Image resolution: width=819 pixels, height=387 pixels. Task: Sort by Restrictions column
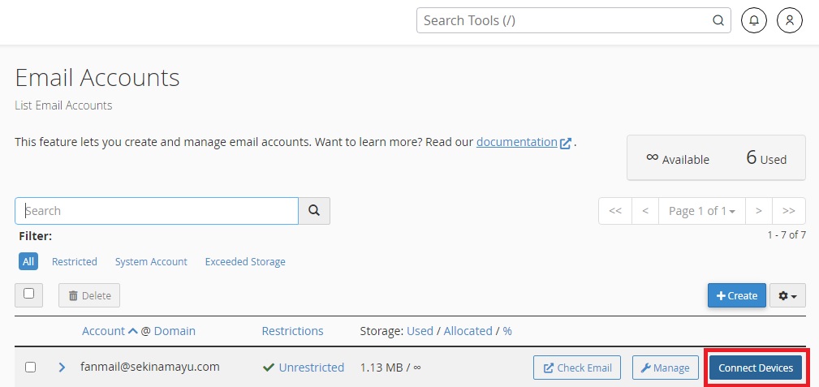(x=292, y=331)
